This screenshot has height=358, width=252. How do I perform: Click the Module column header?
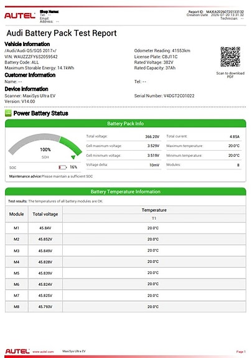tap(16, 214)
